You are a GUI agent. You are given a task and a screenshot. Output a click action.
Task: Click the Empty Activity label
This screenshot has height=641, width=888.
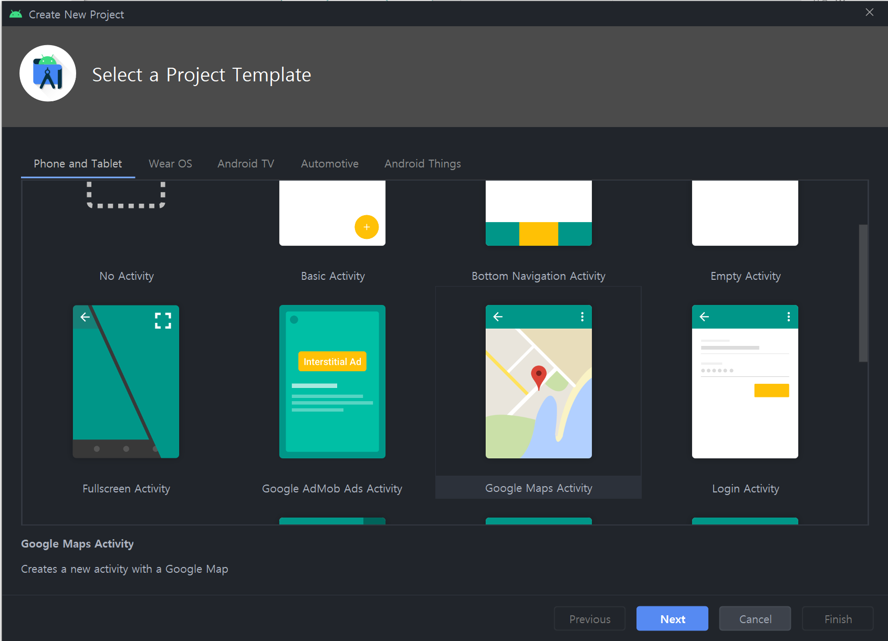coord(746,276)
